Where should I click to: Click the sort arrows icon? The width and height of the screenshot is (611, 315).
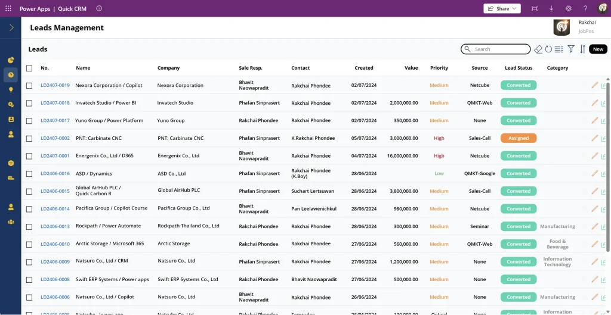[x=582, y=49]
